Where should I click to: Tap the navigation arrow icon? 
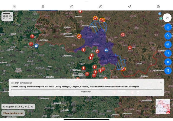pyautogui.click(x=129, y=6)
